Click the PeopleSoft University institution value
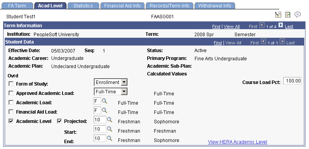This screenshot has width=309, height=149. (x=56, y=35)
